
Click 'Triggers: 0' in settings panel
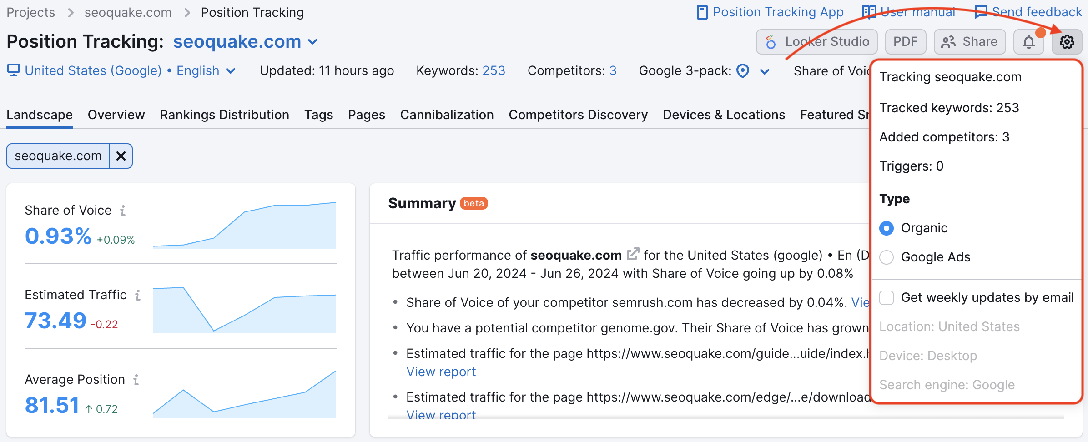912,166
